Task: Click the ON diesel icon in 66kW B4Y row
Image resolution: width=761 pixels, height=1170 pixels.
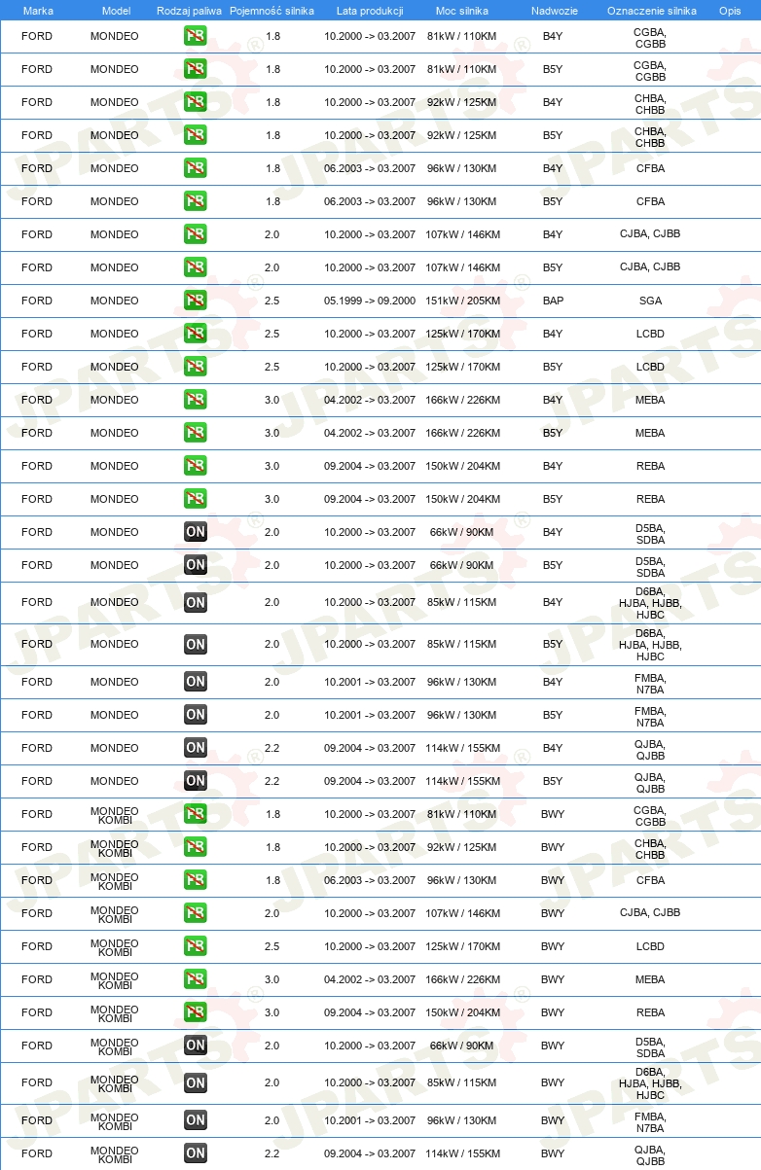Action: click(x=196, y=533)
